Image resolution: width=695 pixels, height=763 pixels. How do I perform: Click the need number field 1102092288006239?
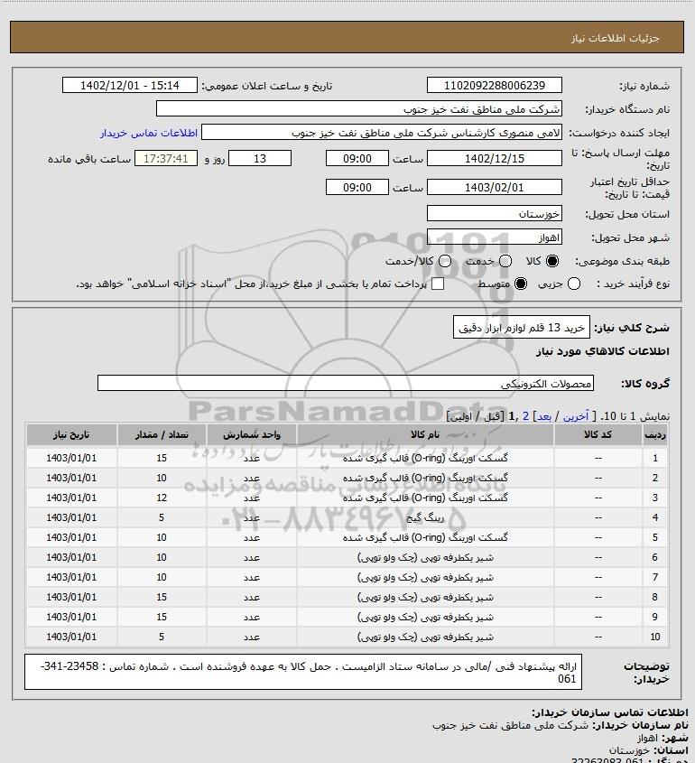(494, 85)
